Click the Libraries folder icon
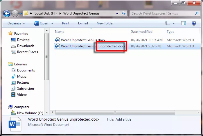The width and height of the screenshot is (203, 136). (x=10, y=64)
